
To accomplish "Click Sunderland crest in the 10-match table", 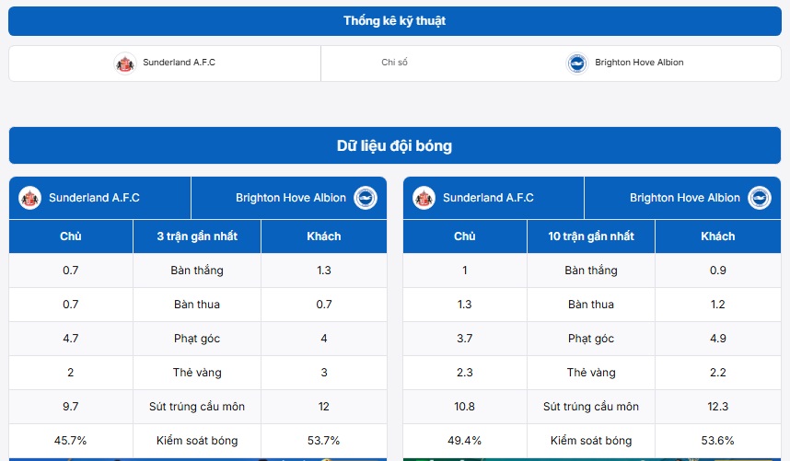I will click(424, 198).
